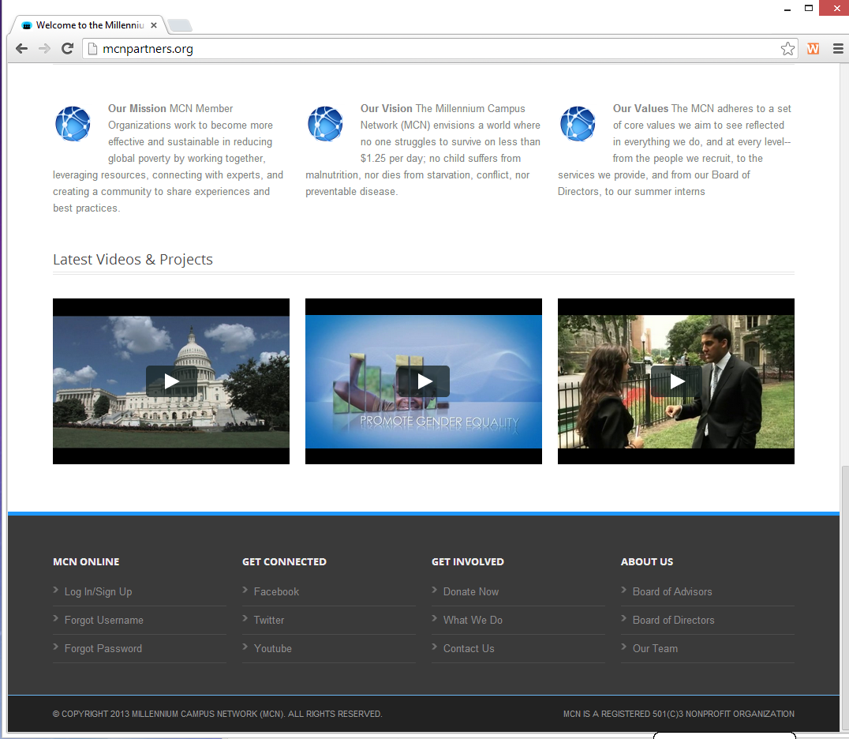Open a new tab button
This screenshot has height=739, width=849.
click(180, 25)
